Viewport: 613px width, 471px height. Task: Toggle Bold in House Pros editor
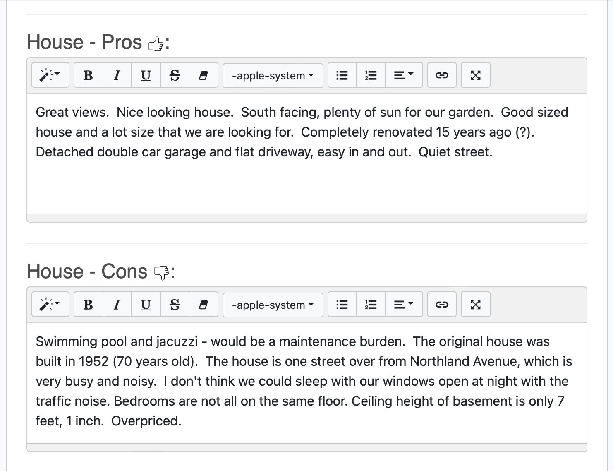point(88,75)
